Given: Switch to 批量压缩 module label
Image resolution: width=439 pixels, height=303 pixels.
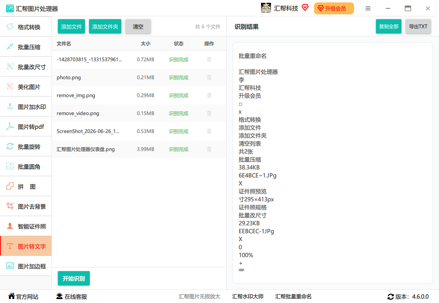Looking at the screenshot, I should [x=29, y=47].
